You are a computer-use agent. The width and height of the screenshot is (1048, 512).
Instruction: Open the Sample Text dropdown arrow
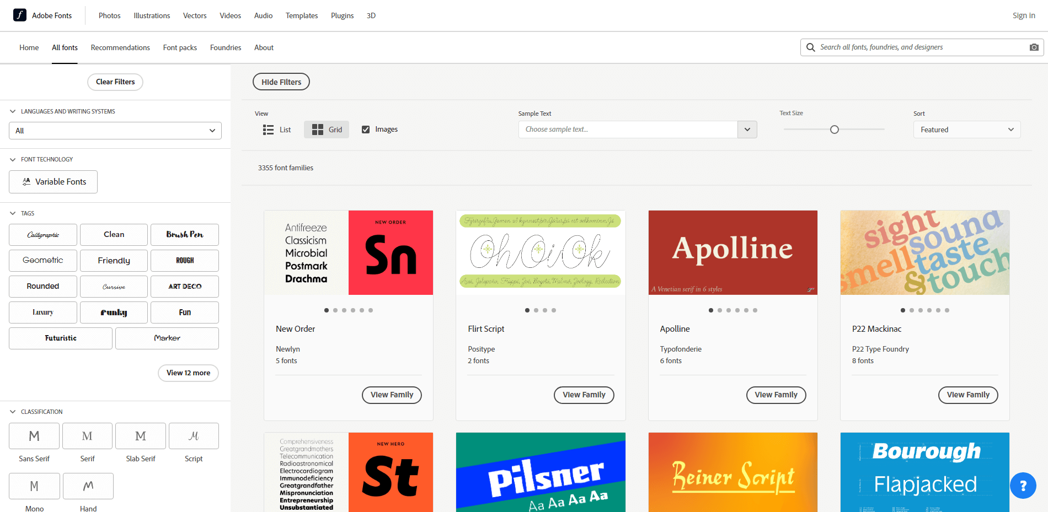(x=747, y=130)
